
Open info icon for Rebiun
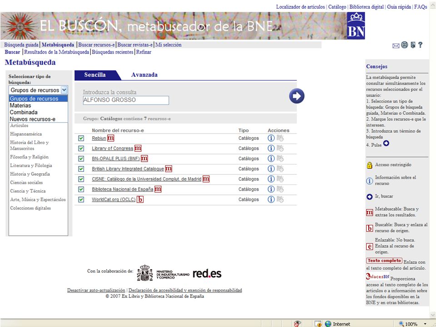pyautogui.click(x=271, y=138)
